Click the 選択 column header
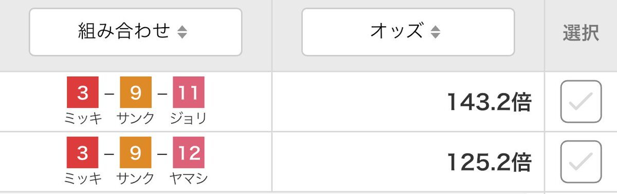The width and height of the screenshot is (617, 194). point(581,32)
